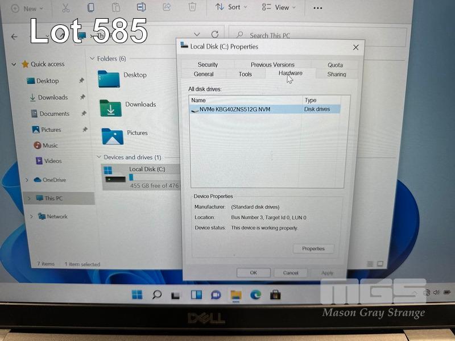Viewport: 455px width, 341px height.
Task: Open Microsoft Edge from the taskbar
Action: point(256,294)
